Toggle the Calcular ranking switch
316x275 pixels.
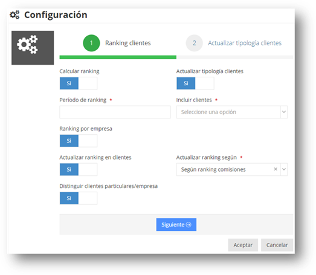pyautogui.click(x=79, y=83)
